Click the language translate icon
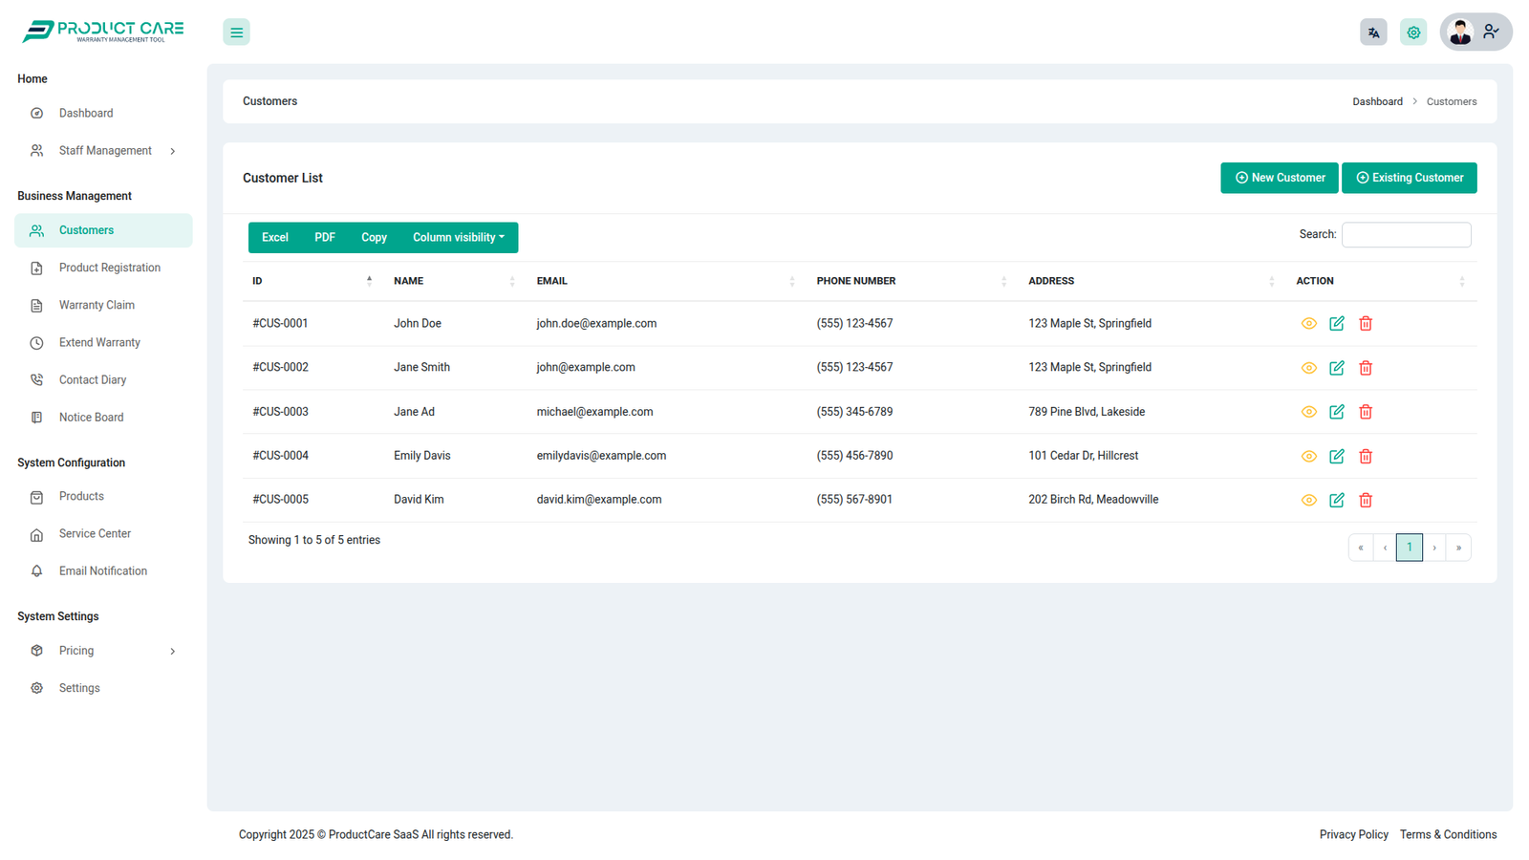 (x=1373, y=32)
